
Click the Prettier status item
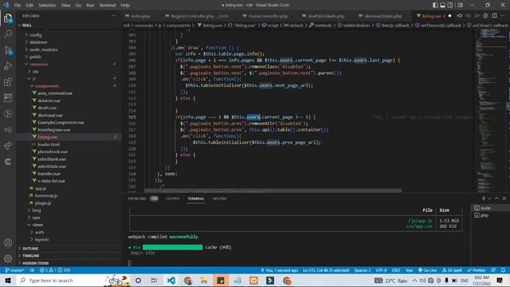click(x=477, y=270)
